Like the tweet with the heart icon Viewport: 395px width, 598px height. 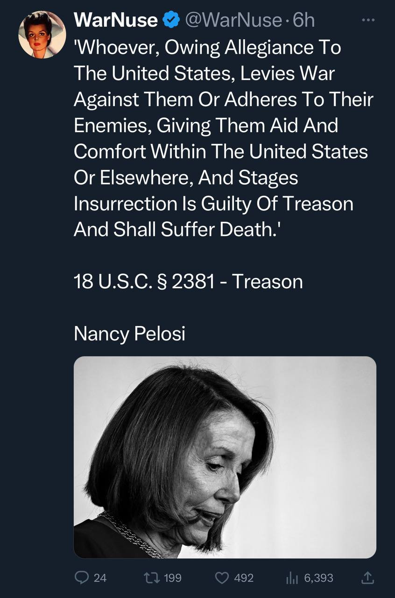tap(221, 578)
